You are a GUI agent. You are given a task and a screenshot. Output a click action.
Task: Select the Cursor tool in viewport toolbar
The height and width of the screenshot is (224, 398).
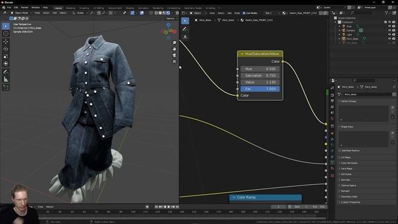(x=6, y=34)
